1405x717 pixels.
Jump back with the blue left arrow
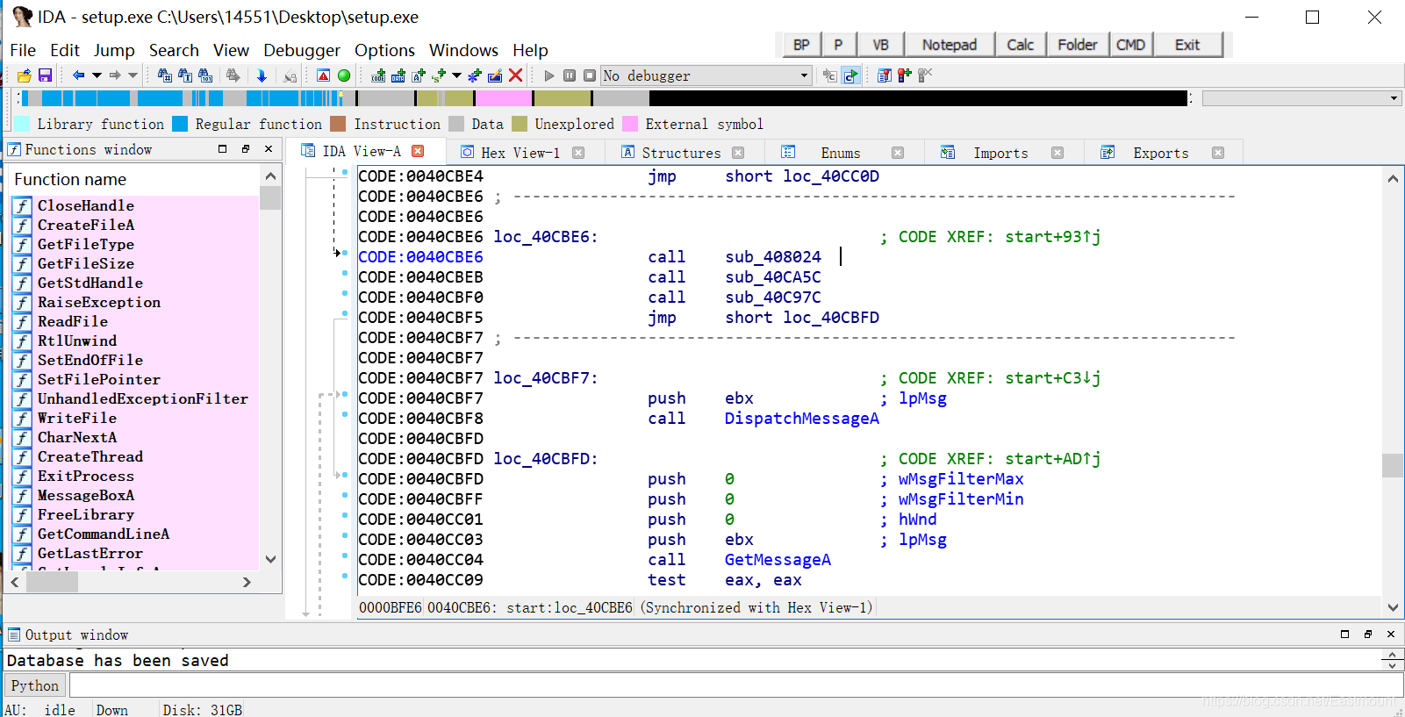78,75
